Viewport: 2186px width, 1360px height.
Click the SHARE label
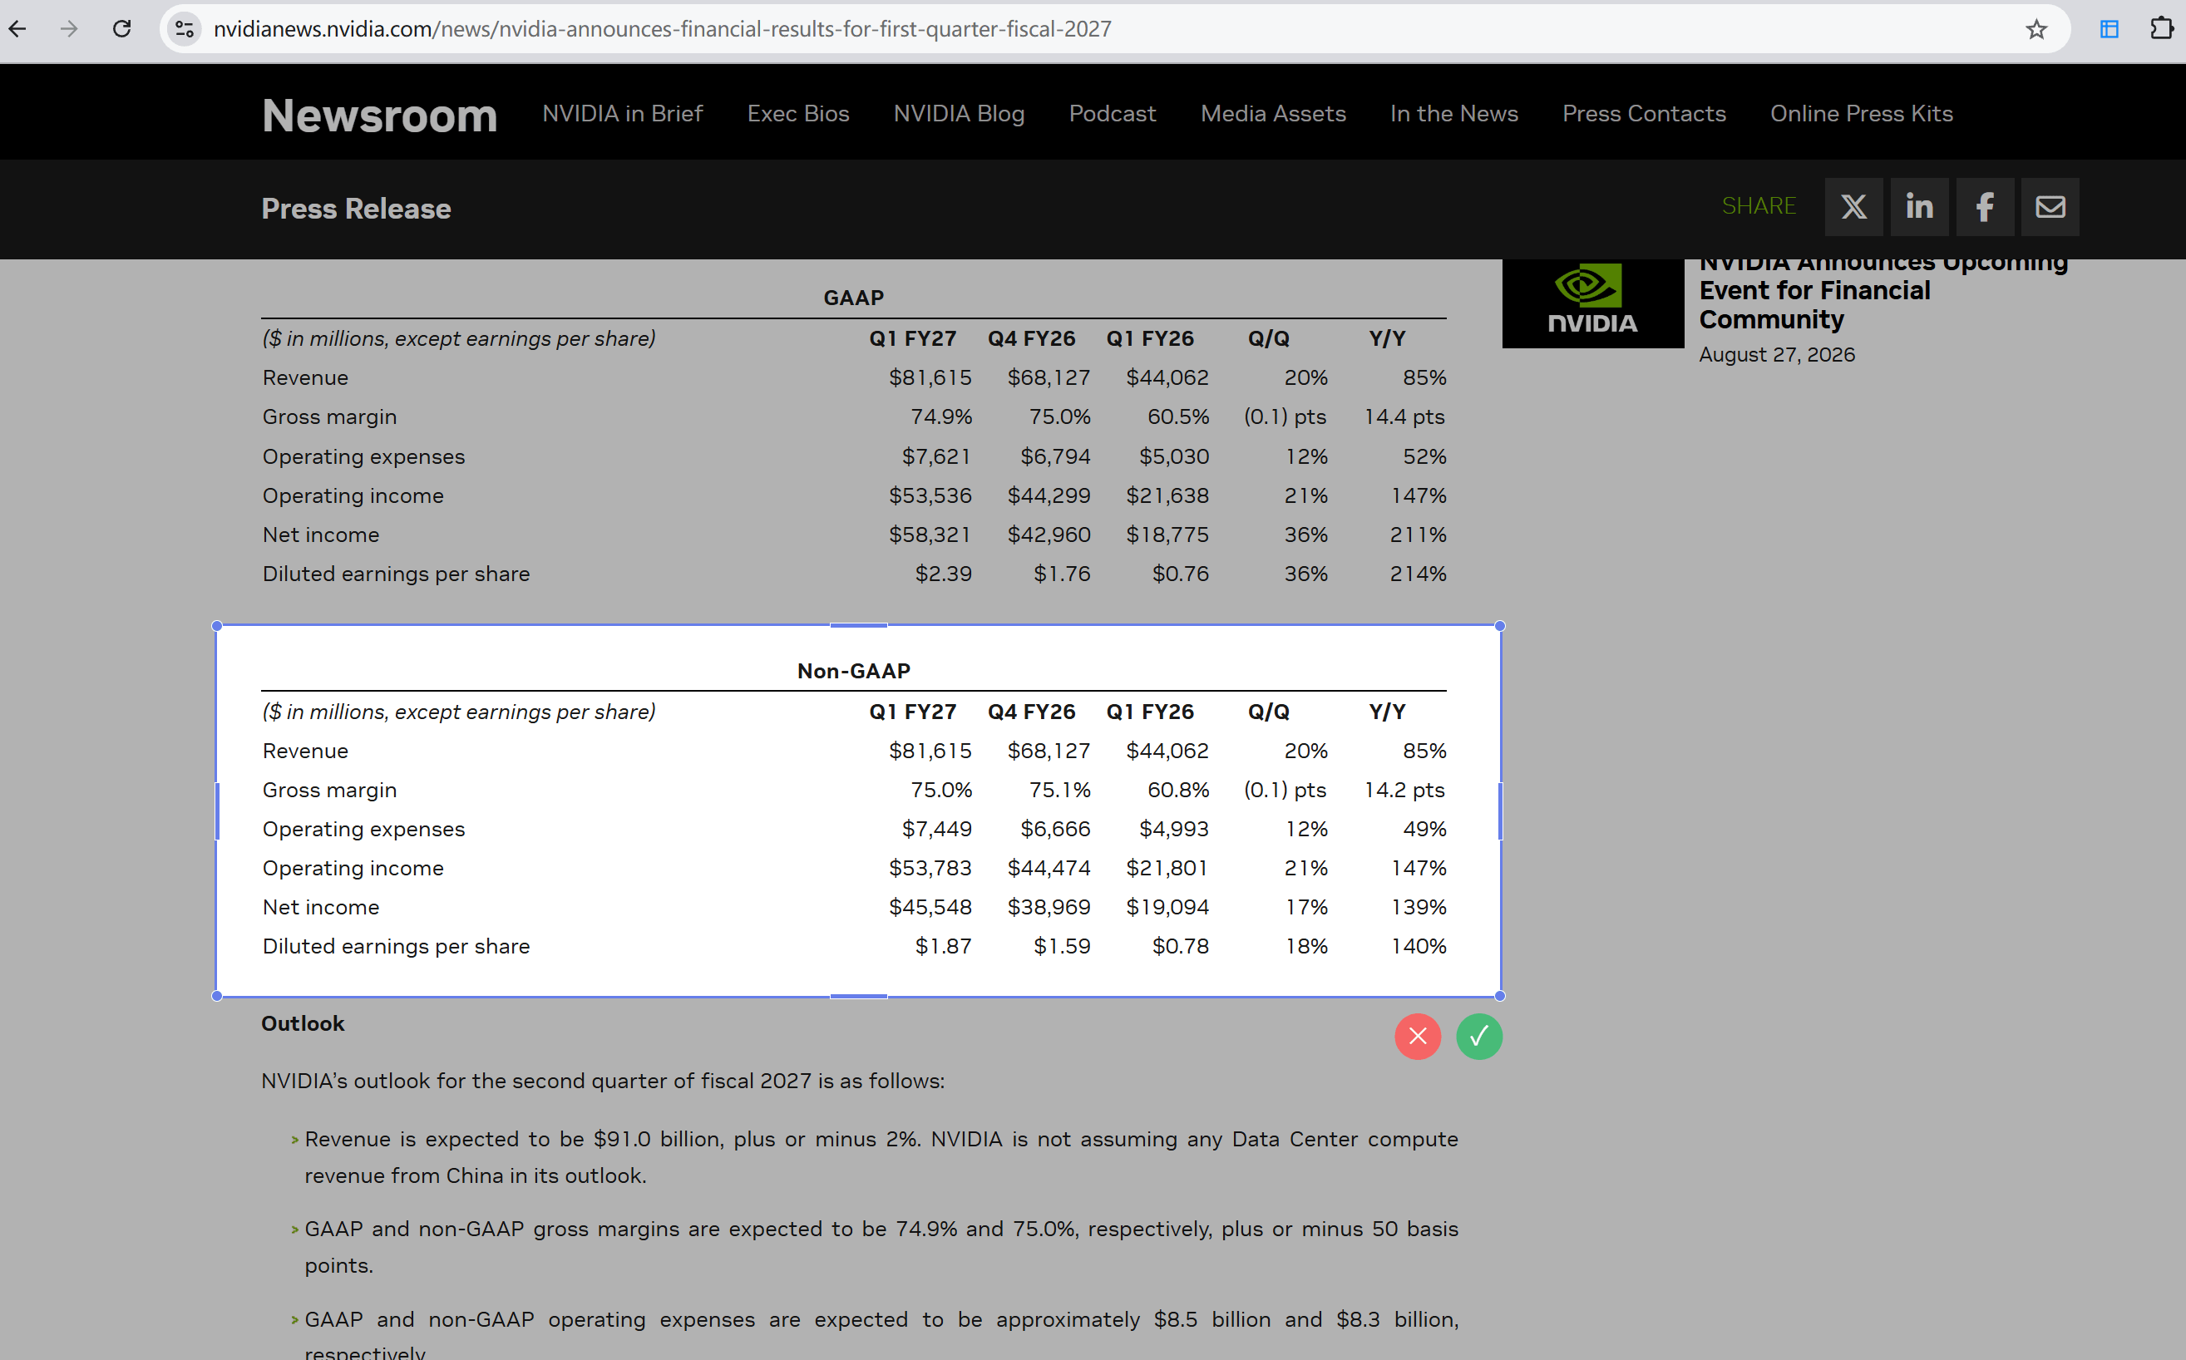point(1759,206)
